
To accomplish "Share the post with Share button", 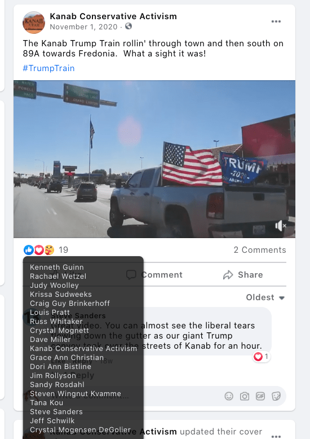I will pos(243,275).
